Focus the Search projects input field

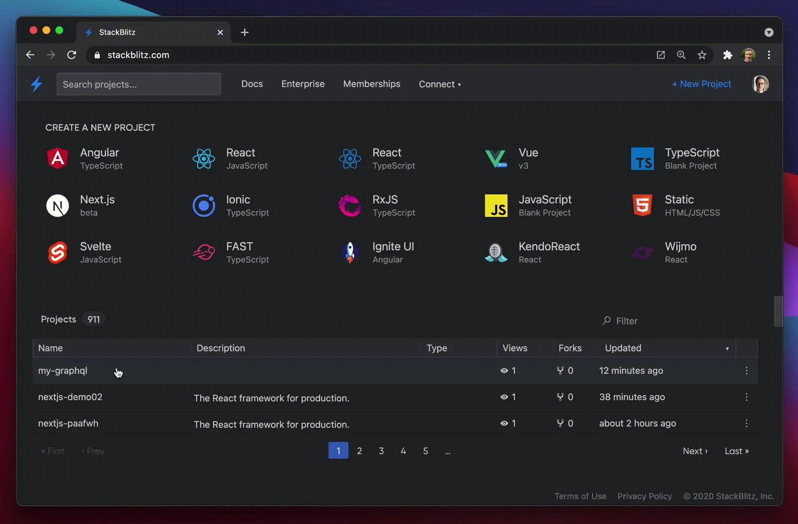[x=139, y=84]
